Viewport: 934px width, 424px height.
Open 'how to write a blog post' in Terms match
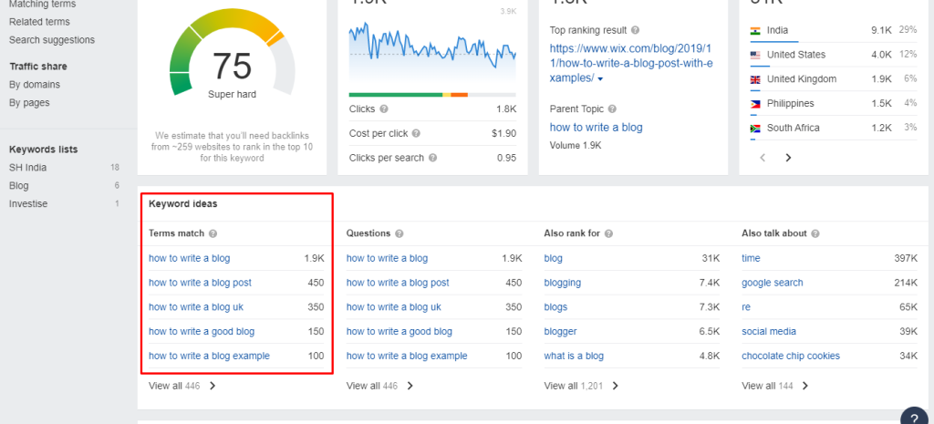pos(200,283)
